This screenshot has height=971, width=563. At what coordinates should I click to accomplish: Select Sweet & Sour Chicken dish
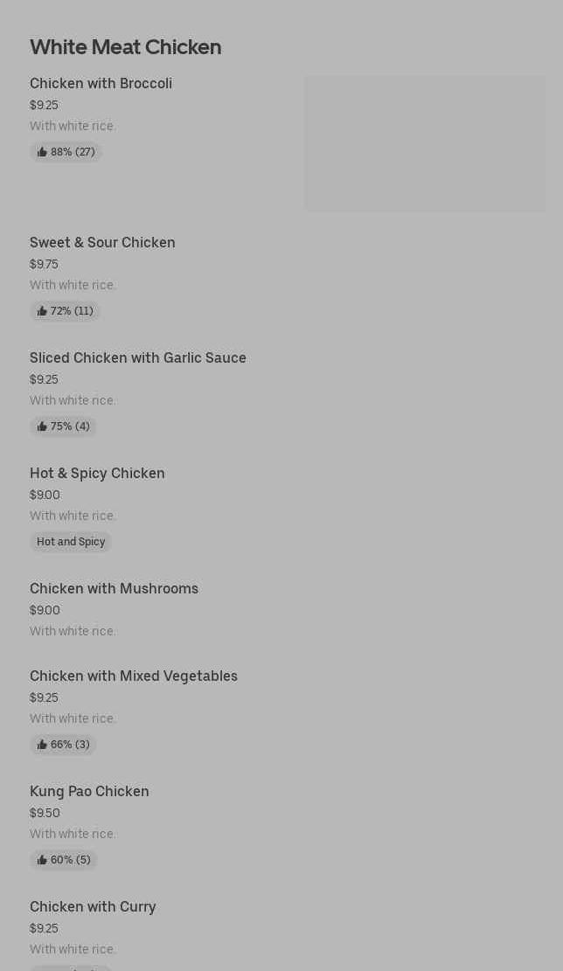coord(102,243)
